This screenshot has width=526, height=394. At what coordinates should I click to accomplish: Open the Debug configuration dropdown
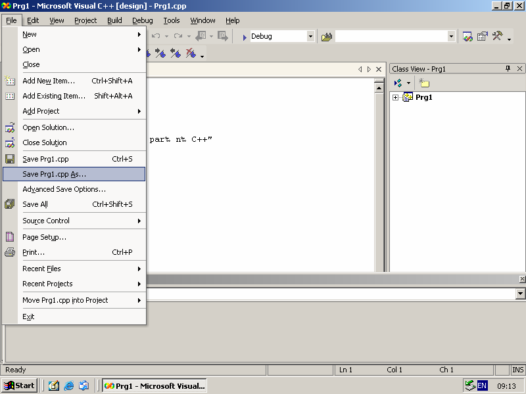click(310, 36)
